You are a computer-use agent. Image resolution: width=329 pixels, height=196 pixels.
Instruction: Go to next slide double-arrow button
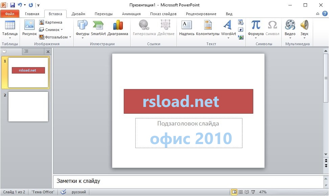pos(326,166)
